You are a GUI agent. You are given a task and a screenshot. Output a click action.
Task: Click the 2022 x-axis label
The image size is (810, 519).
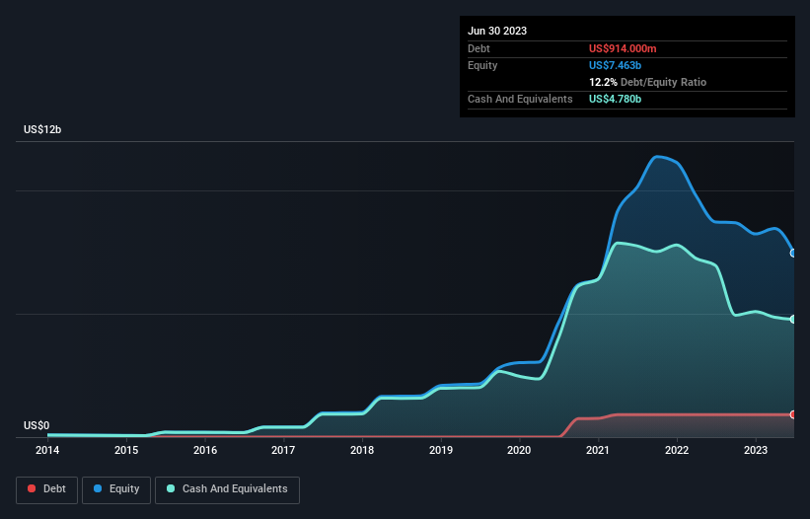[x=677, y=450]
